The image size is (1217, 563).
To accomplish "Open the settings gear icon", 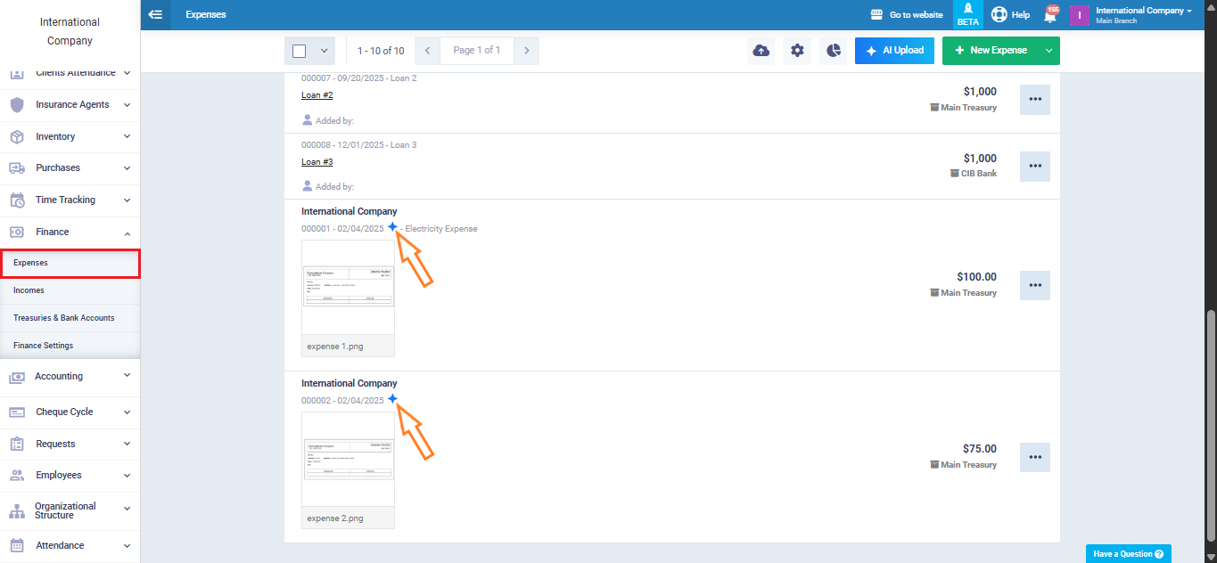I will click(x=797, y=51).
